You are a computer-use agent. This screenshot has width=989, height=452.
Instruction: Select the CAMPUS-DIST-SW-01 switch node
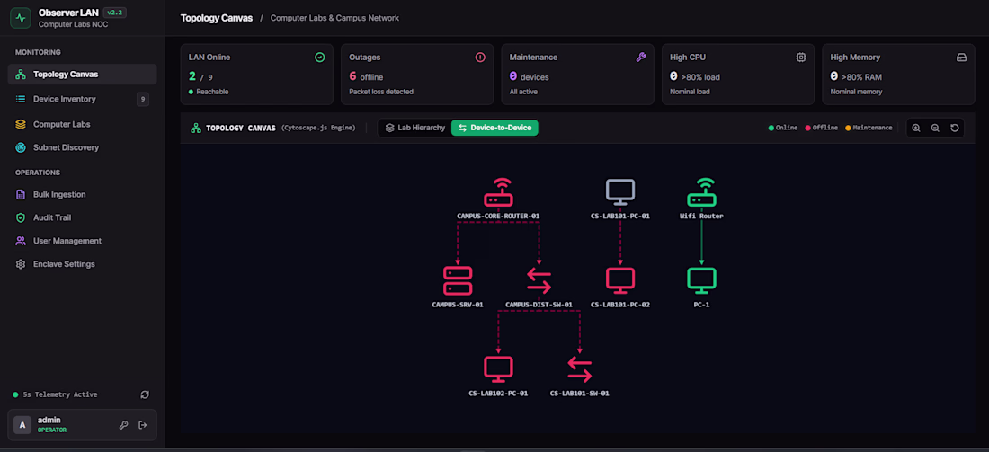click(x=539, y=280)
